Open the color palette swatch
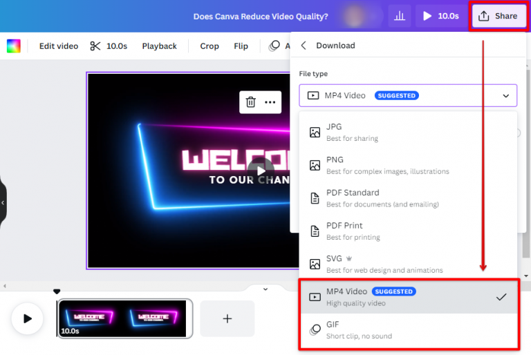The image size is (531, 355). [14, 46]
